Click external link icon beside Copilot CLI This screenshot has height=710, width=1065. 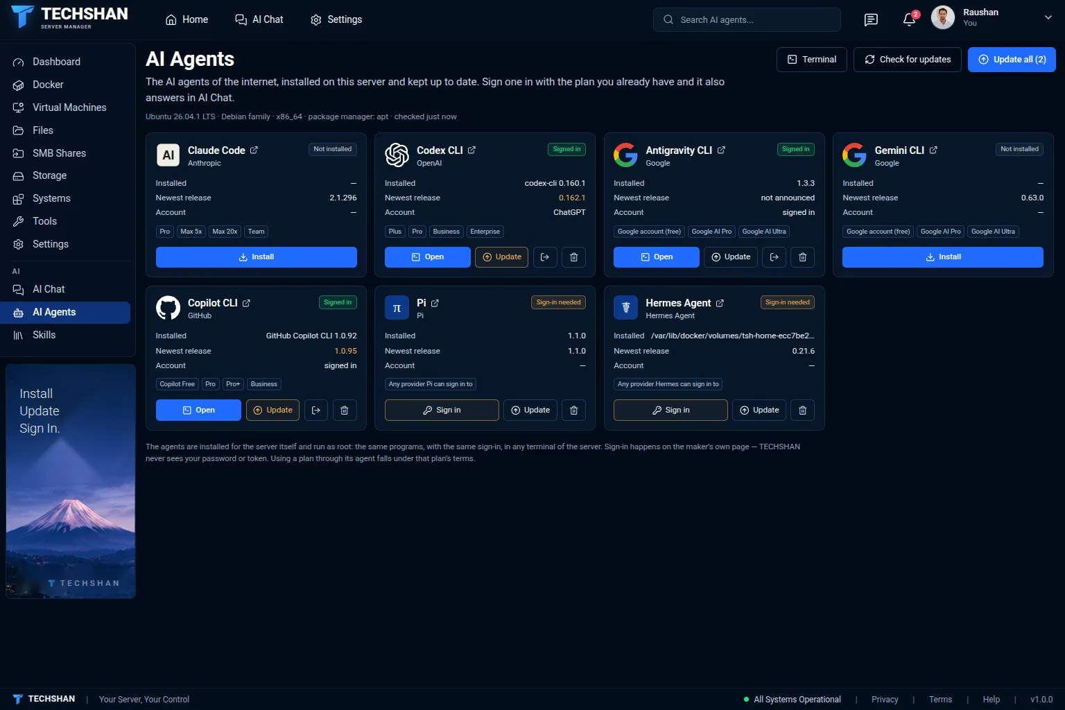(246, 303)
